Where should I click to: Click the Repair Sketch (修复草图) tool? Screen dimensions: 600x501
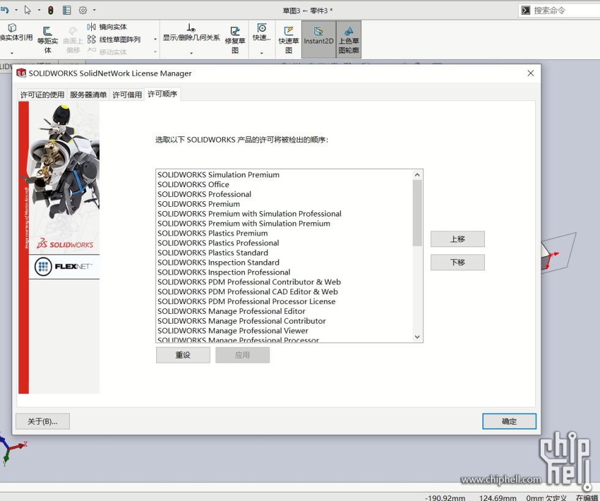pyautogui.click(x=235, y=40)
